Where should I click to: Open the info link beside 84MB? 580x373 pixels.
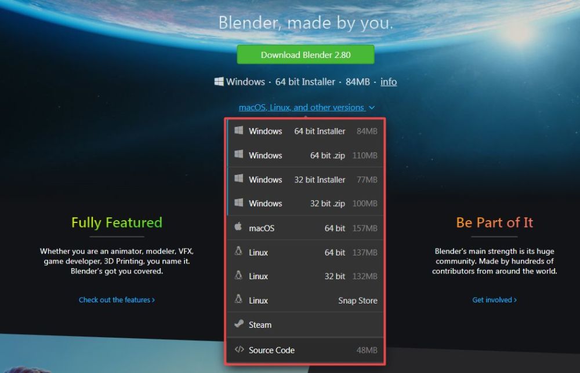point(389,82)
